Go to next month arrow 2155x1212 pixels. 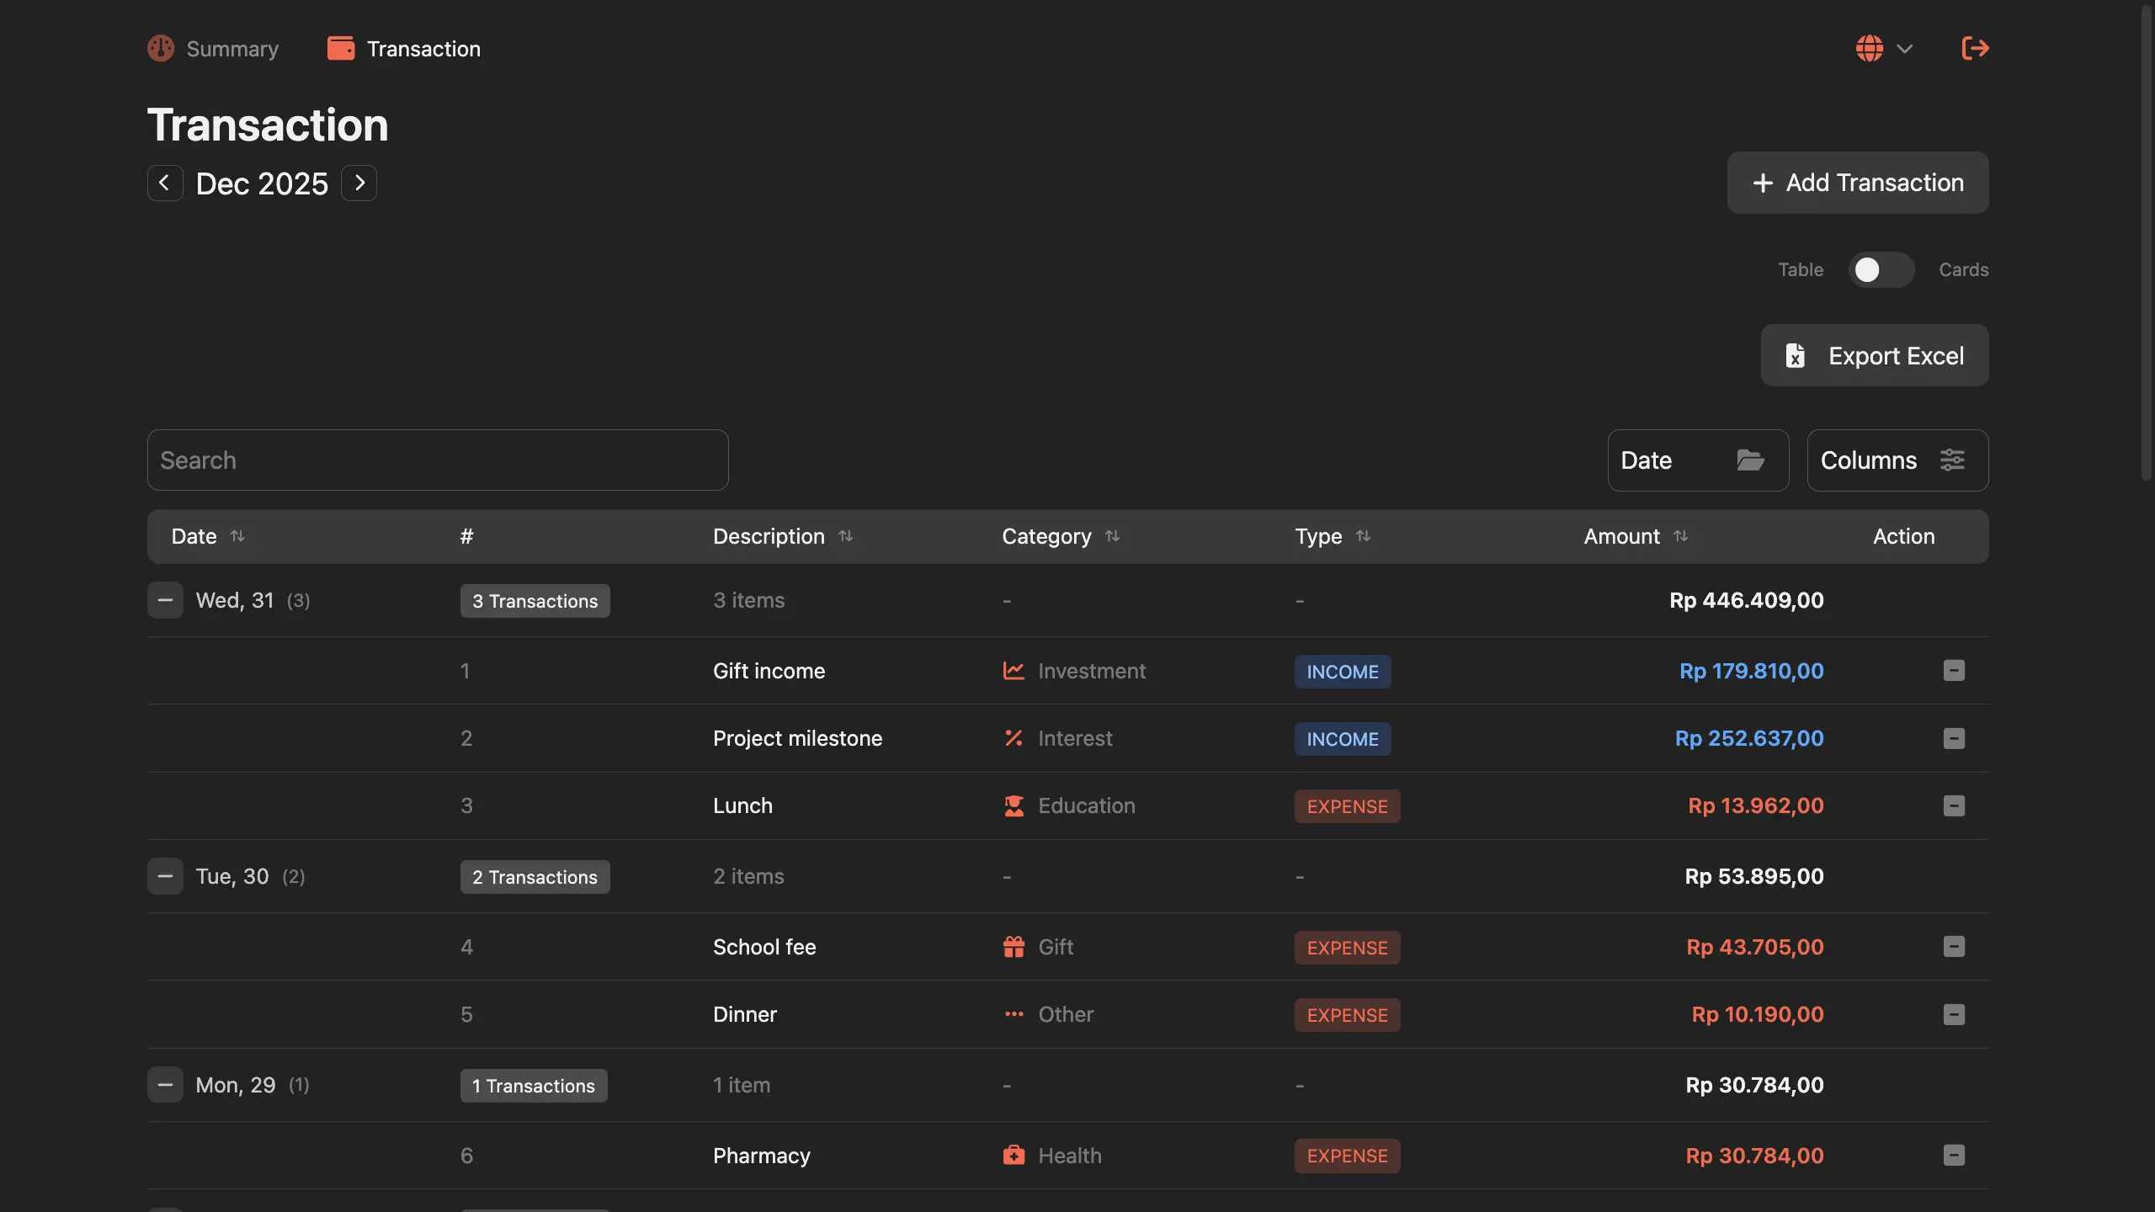tap(359, 183)
